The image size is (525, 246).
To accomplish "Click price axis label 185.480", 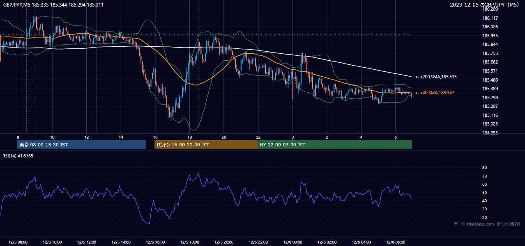I will 490,80.
